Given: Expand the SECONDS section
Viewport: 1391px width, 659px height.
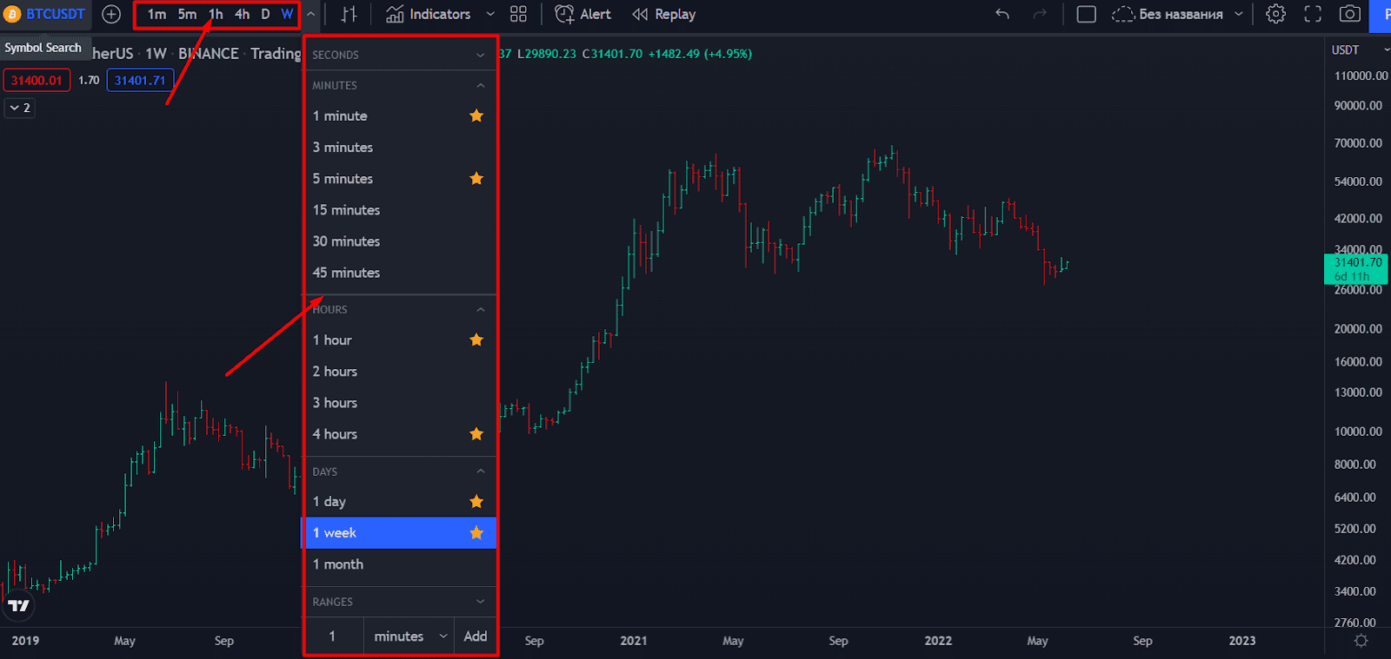Looking at the screenshot, I should click(400, 55).
